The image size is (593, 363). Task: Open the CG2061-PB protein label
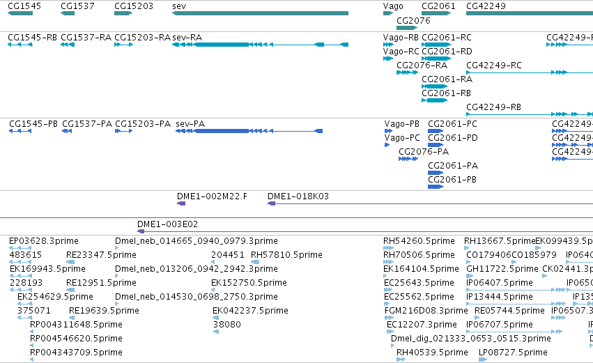[x=452, y=180]
